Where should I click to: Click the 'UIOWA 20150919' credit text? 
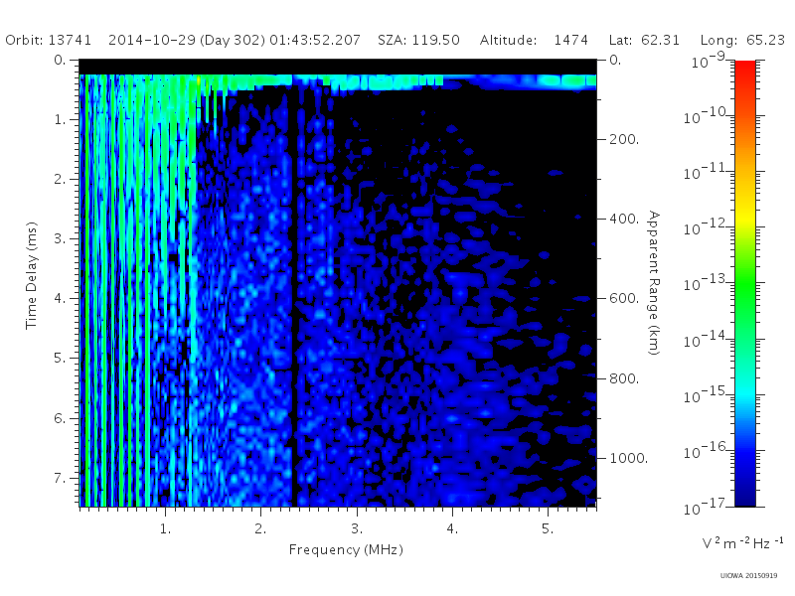tap(749, 576)
